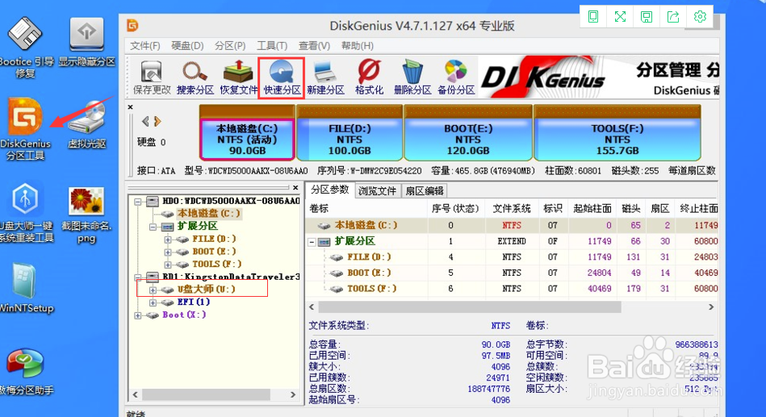
Task: Go to next disk with right arrow
Action: click(157, 121)
